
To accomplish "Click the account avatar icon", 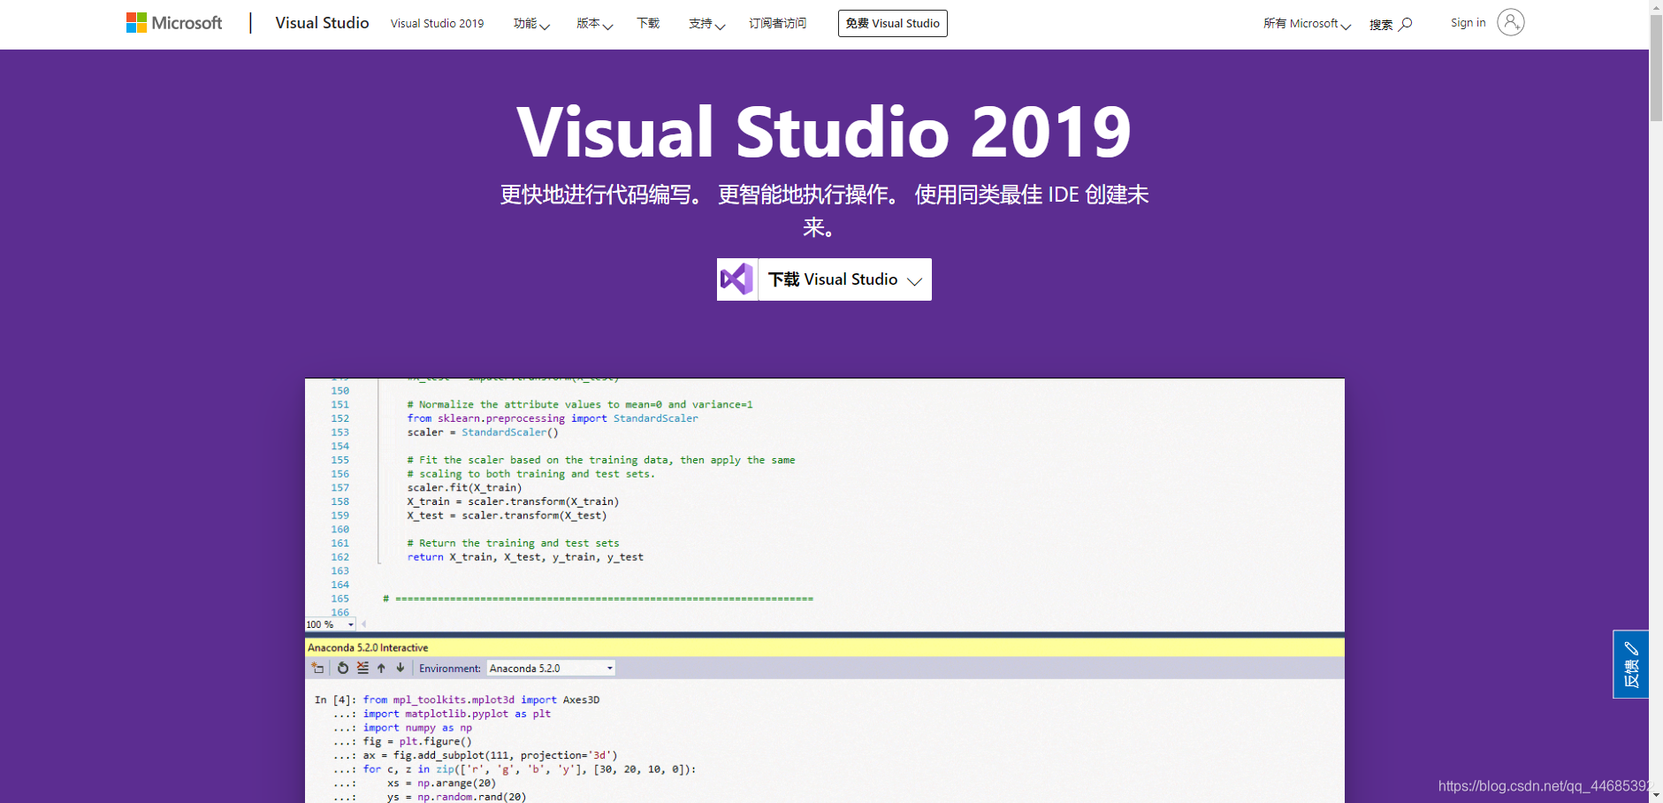I will [x=1510, y=22].
